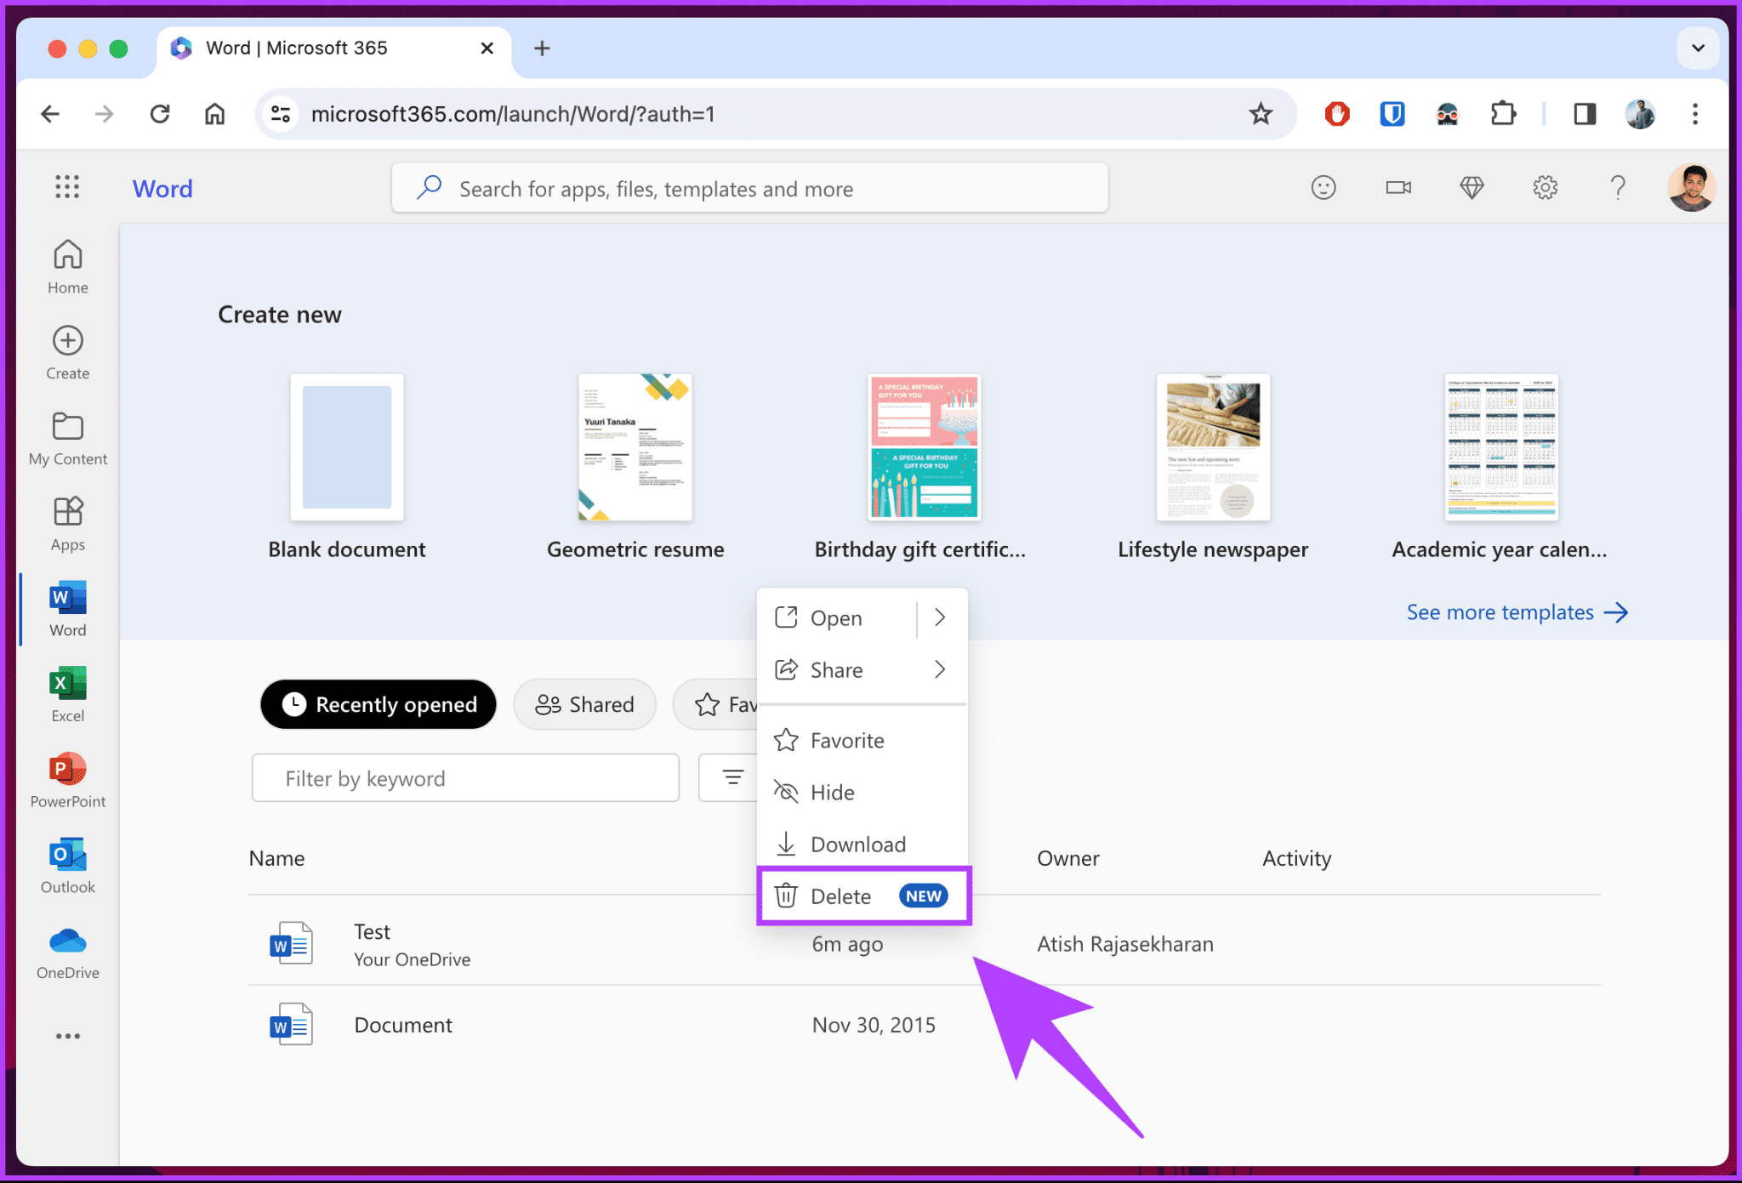Click the Filter by keyword field
Viewport: 1742px width, 1183px height.
464,777
